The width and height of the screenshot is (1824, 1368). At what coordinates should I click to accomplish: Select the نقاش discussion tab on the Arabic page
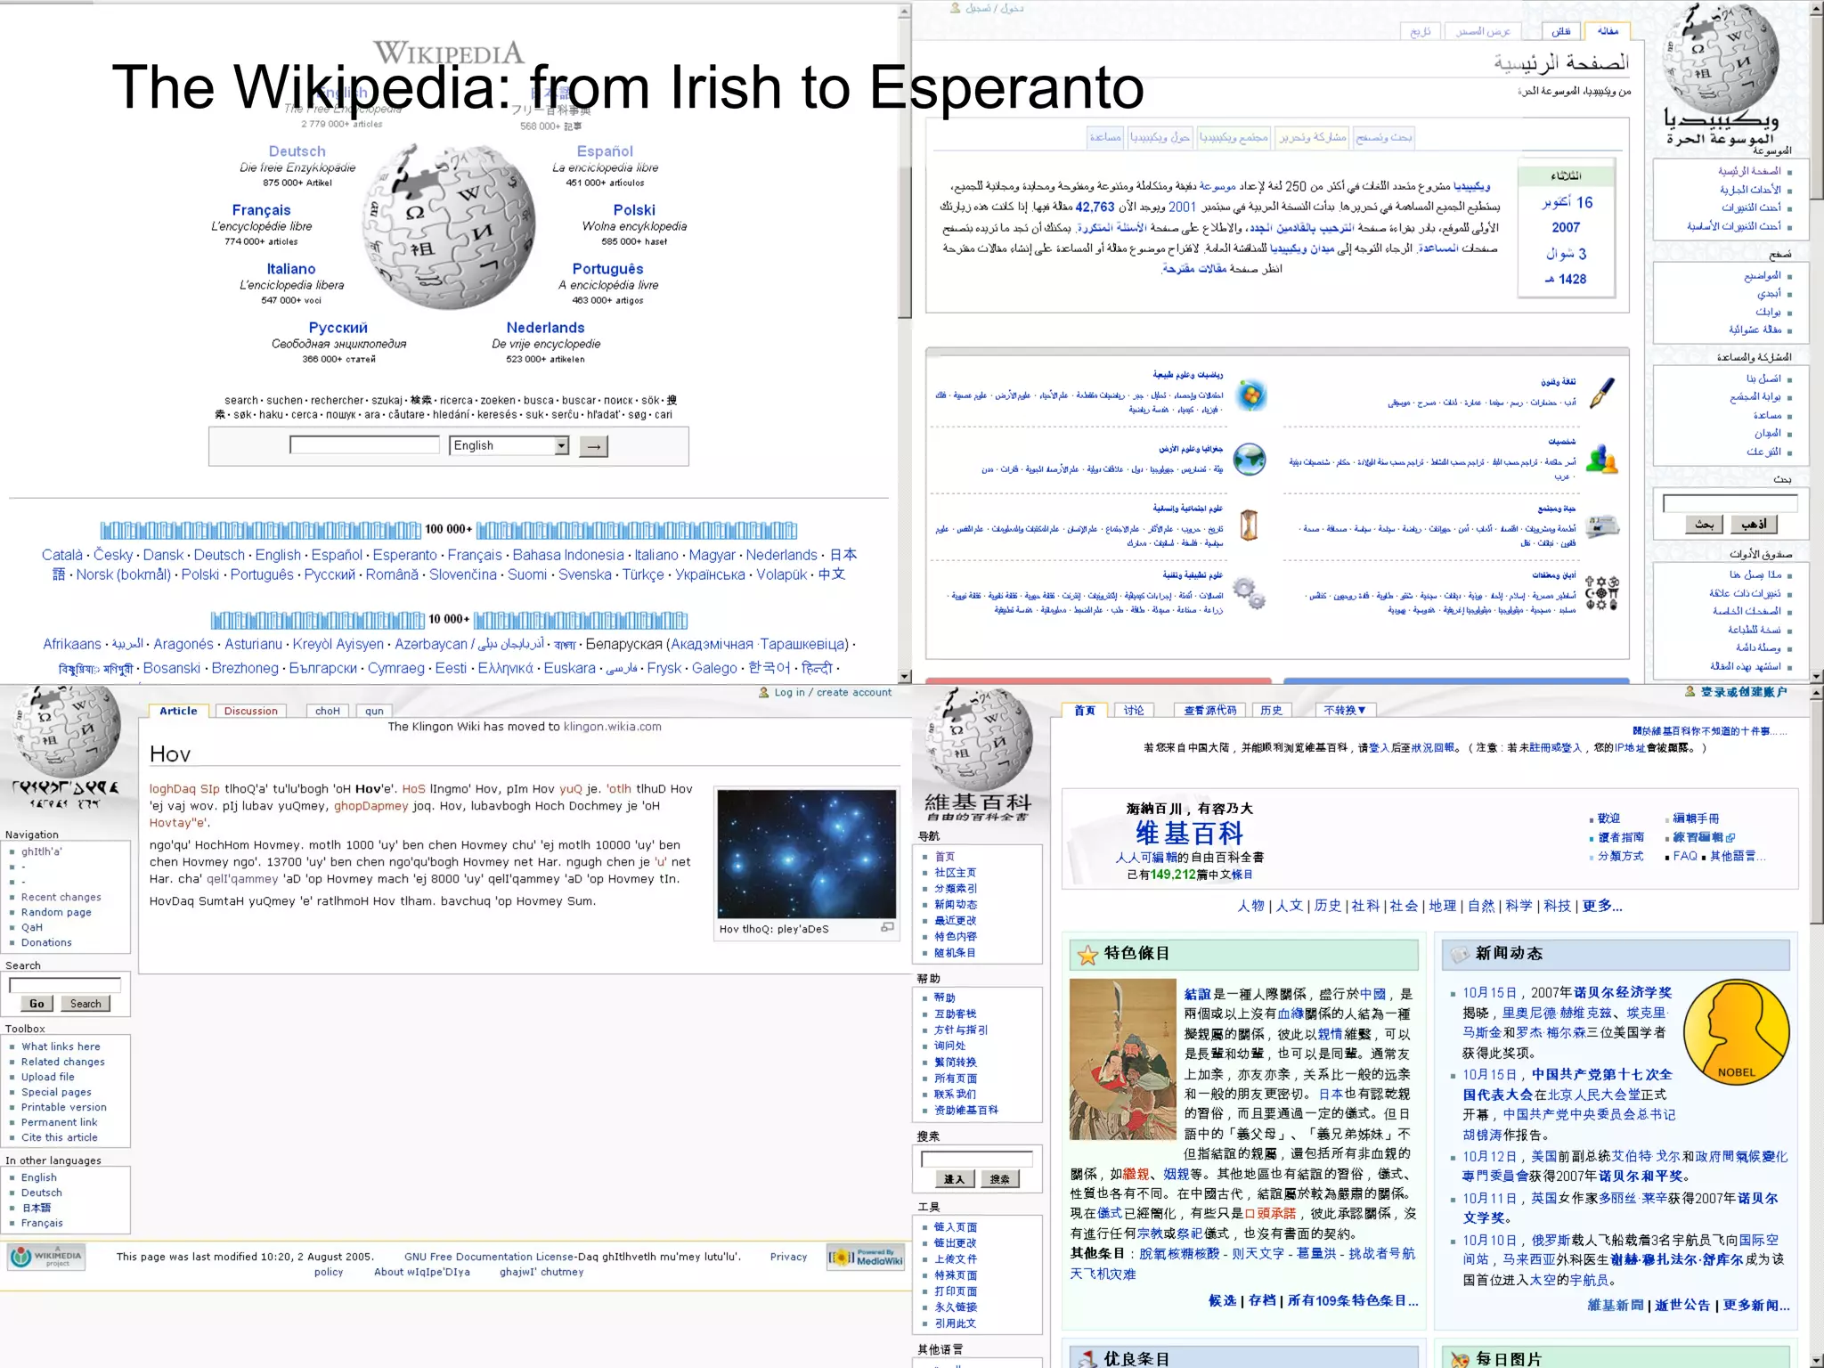tap(1560, 31)
